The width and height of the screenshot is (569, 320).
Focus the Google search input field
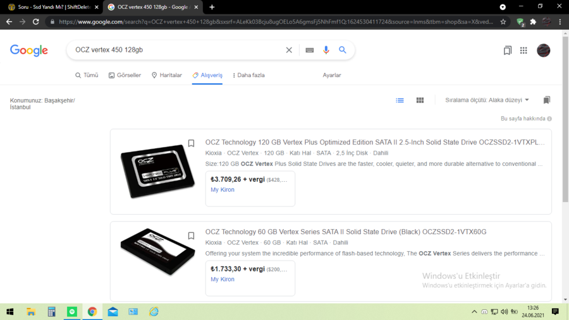click(178, 50)
